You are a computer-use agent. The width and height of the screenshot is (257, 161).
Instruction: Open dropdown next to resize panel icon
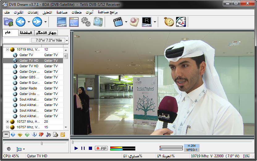pyautogui.click(x=24, y=149)
